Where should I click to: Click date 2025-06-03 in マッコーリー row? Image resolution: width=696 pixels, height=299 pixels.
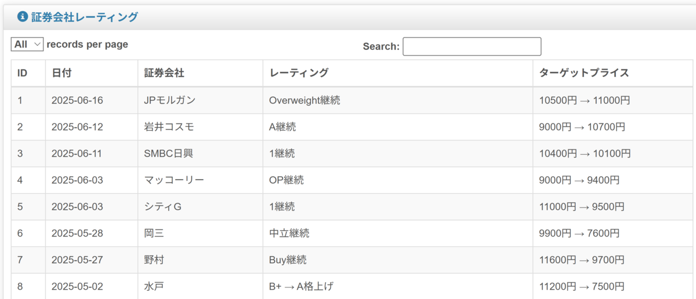coord(92,180)
